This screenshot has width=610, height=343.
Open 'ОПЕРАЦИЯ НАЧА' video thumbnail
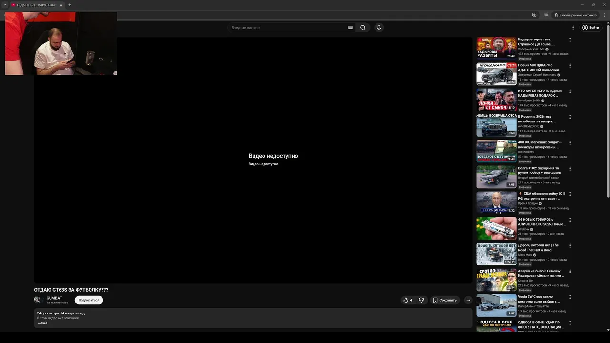point(496,202)
